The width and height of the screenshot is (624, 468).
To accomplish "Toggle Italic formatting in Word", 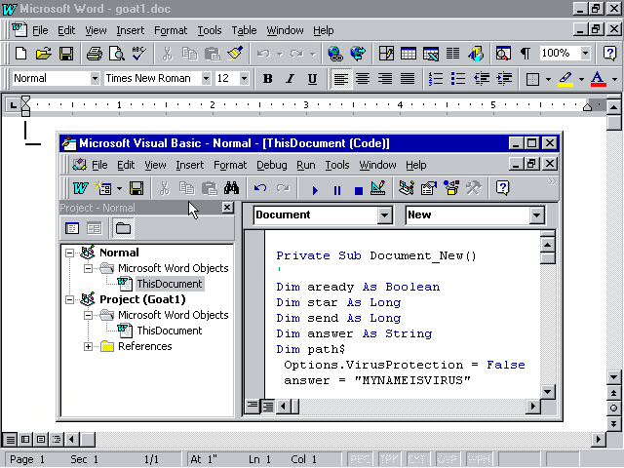I will (291, 79).
